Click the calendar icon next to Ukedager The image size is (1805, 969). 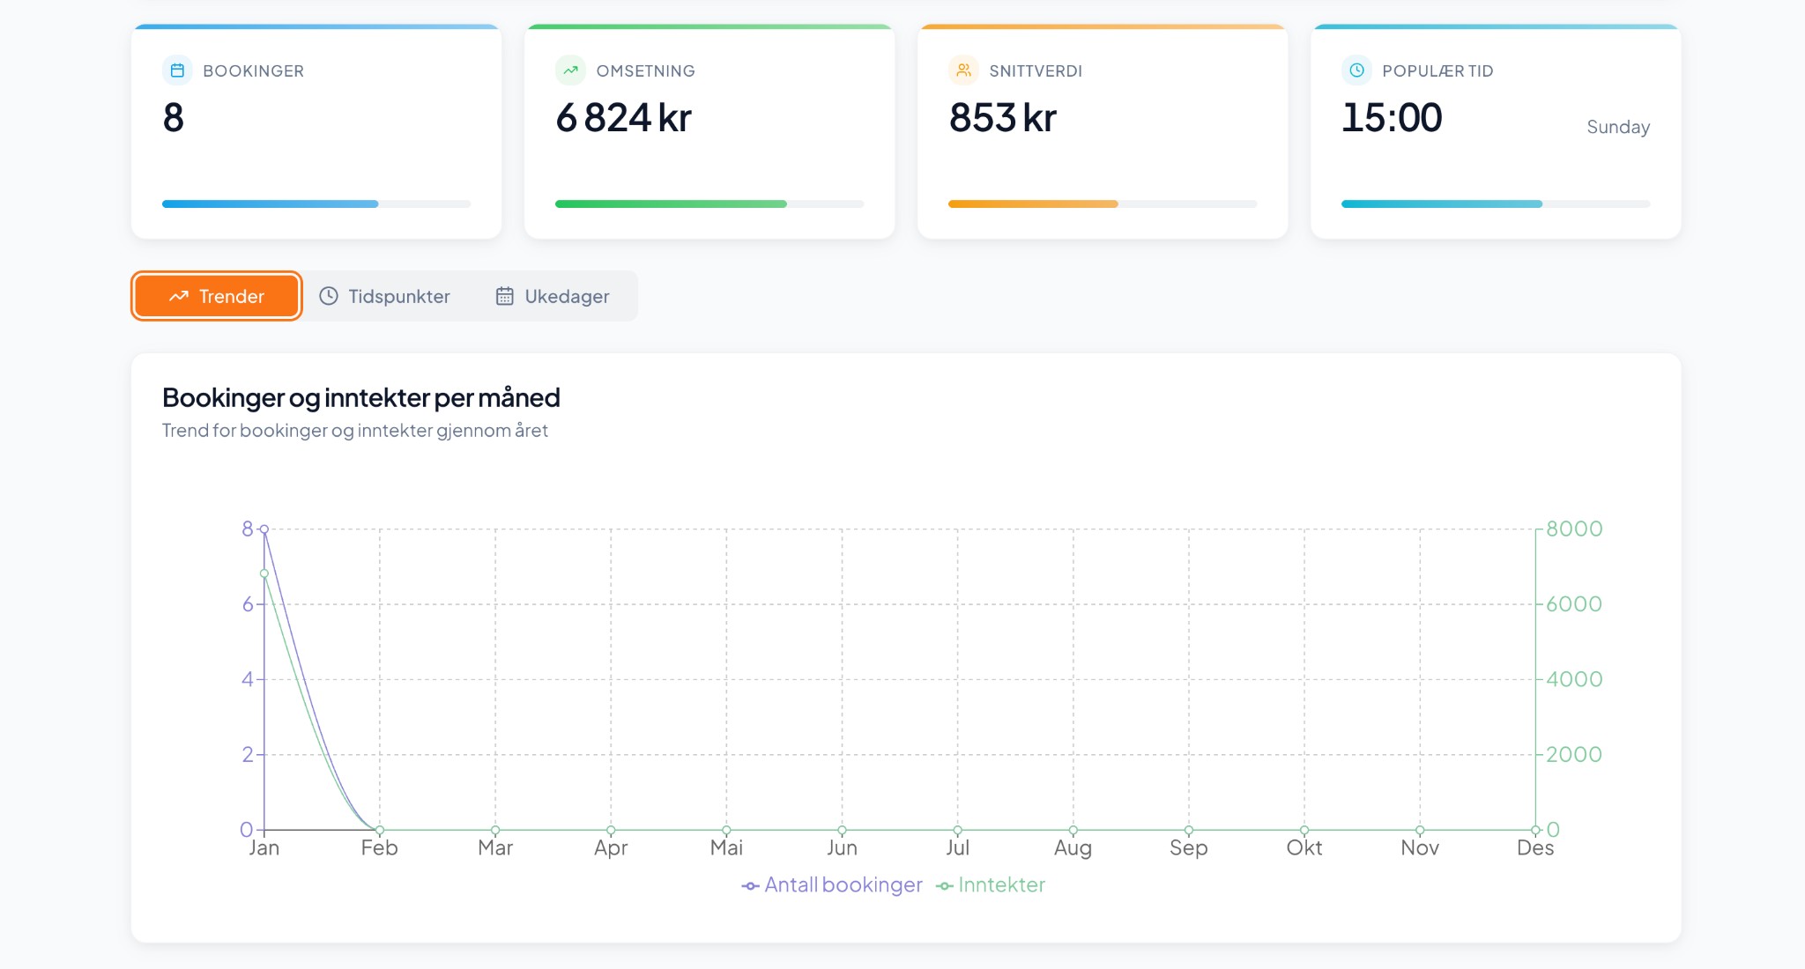tap(504, 296)
